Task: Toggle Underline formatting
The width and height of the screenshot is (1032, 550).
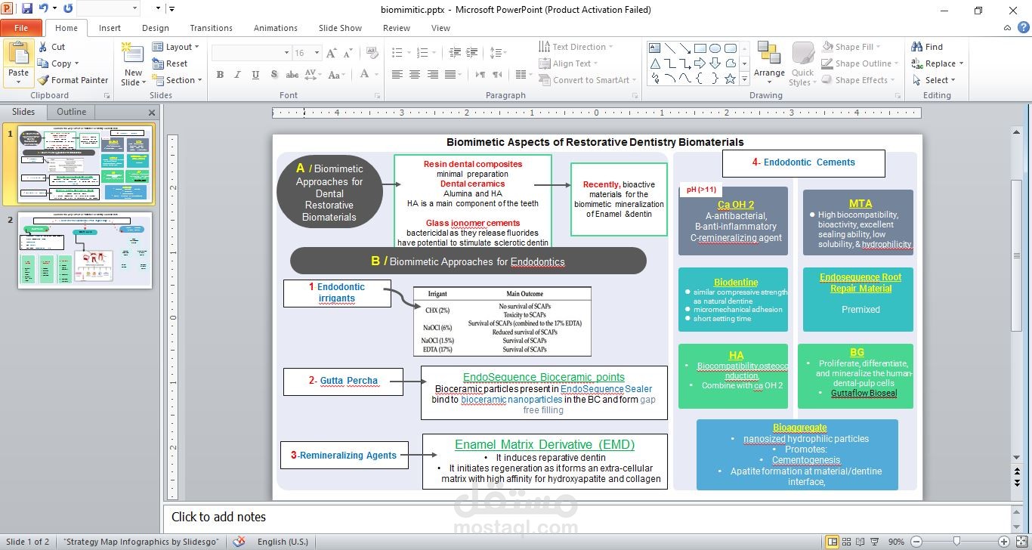Action: (255, 74)
